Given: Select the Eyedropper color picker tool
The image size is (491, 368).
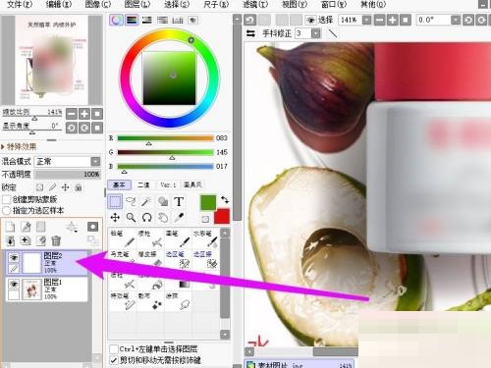Looking at the screenshot, I should (179, 217).
